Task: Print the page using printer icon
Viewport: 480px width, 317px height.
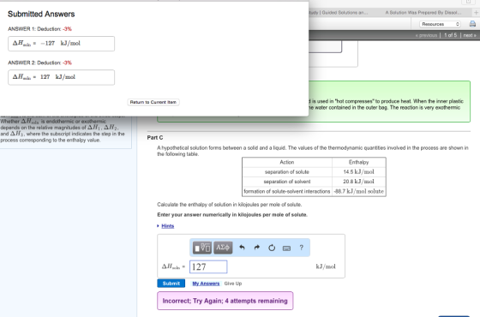Action: click(472, 24)
